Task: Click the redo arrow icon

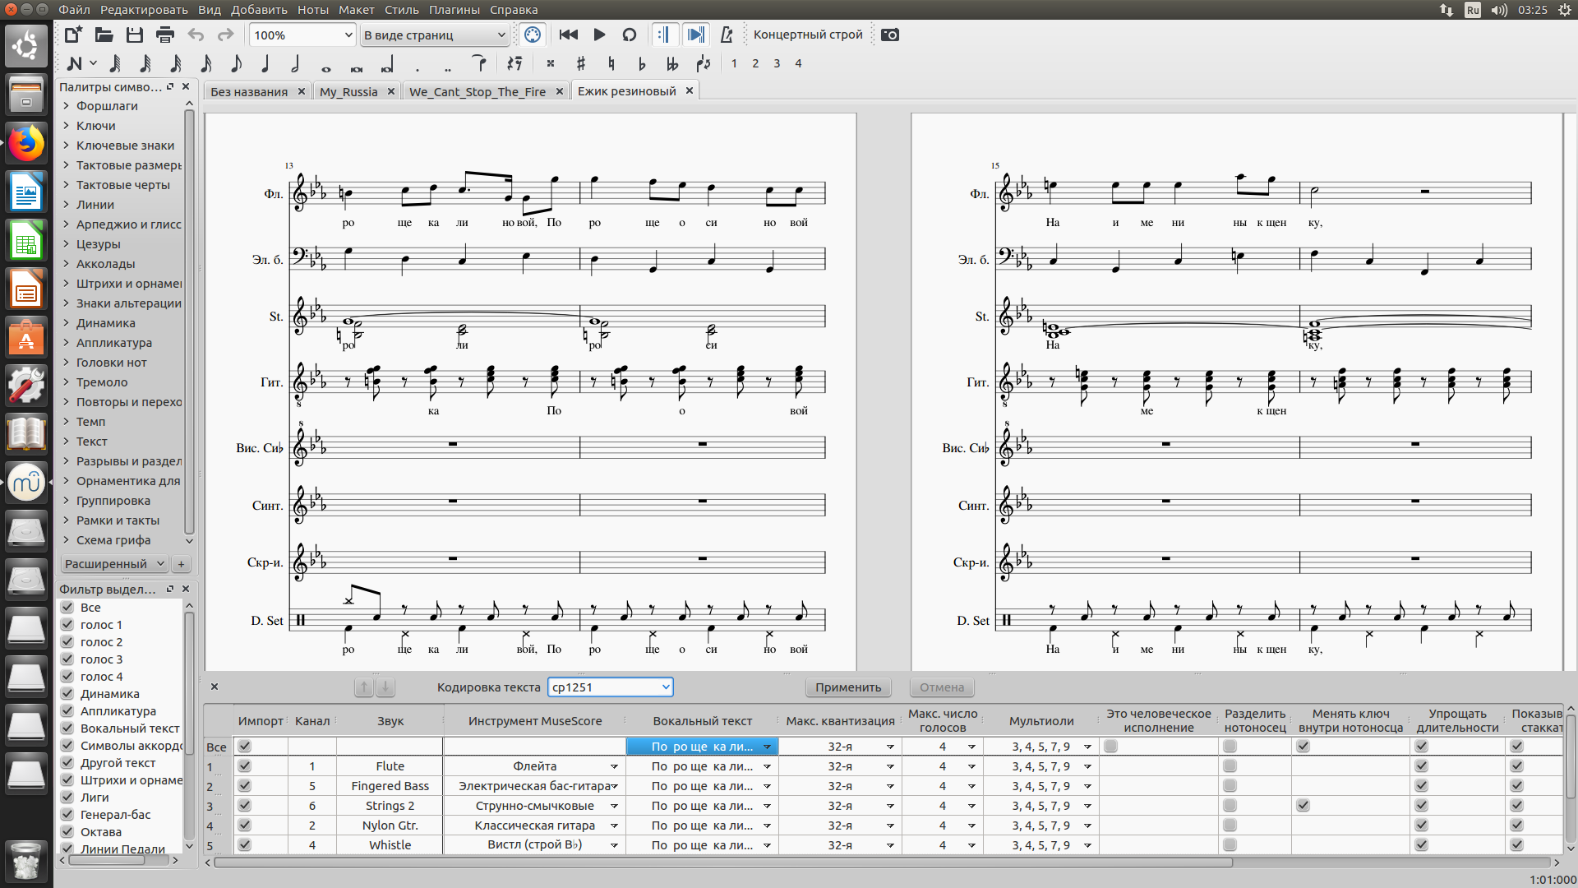Action: click(227, 34)
